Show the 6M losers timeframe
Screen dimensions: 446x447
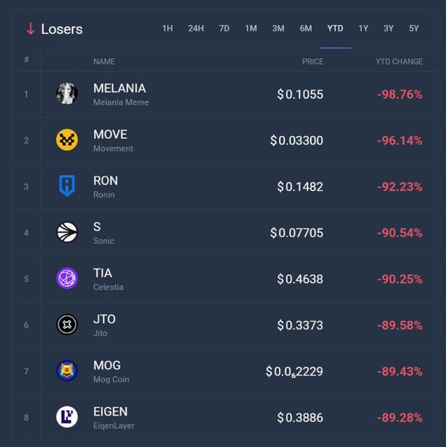(x=306, y=28)
